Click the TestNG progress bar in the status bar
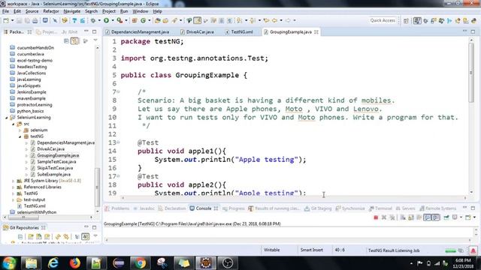The height and width of the screenshot is (270, 481). [x=451, y=250]
